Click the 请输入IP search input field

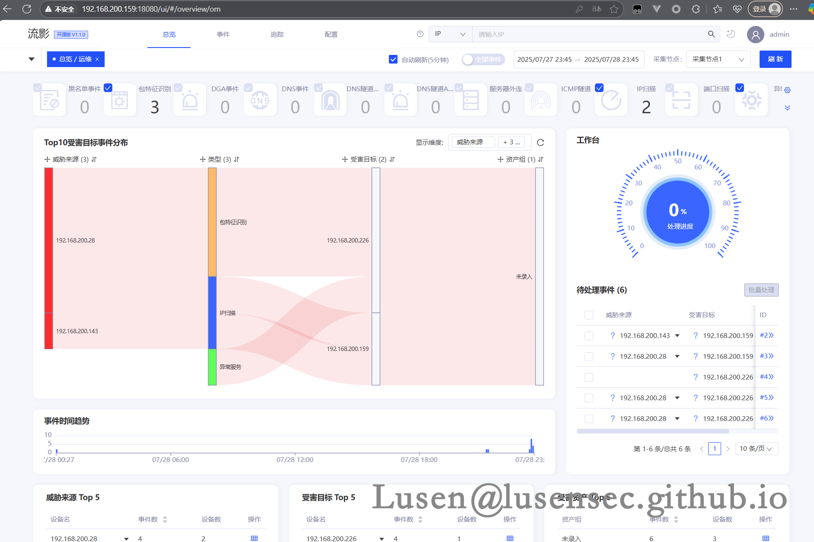(x=588, y=34)
